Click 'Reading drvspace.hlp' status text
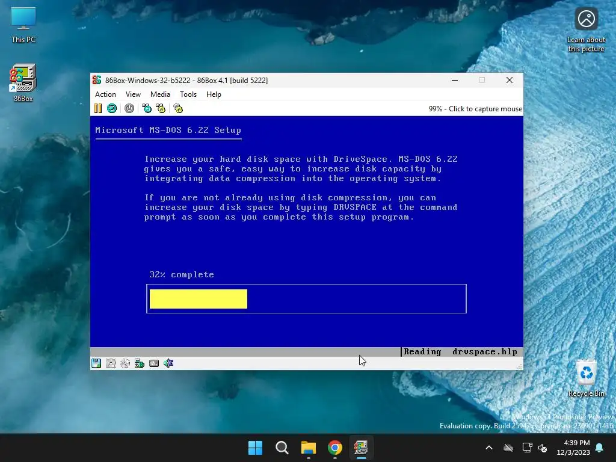616x462 pixels. coord(460,351)
